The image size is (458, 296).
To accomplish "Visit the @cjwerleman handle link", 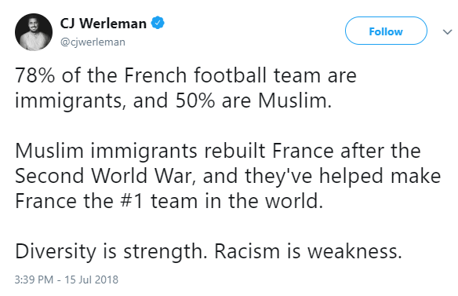I will pos(93,42).
